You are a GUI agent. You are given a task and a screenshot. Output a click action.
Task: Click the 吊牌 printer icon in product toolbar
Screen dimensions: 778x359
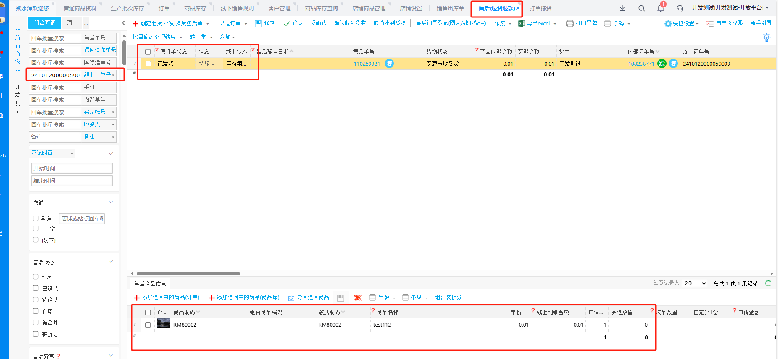click(373, 298)
